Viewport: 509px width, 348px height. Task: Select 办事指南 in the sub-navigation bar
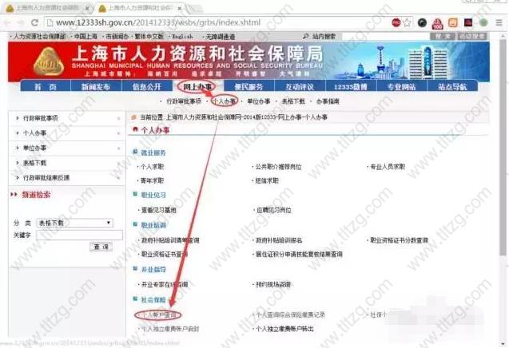[328, 101]
